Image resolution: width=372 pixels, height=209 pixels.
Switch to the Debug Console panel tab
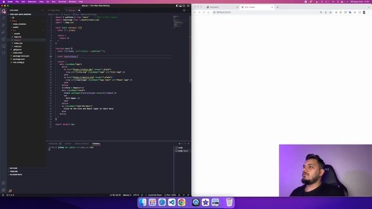(81, 143)
